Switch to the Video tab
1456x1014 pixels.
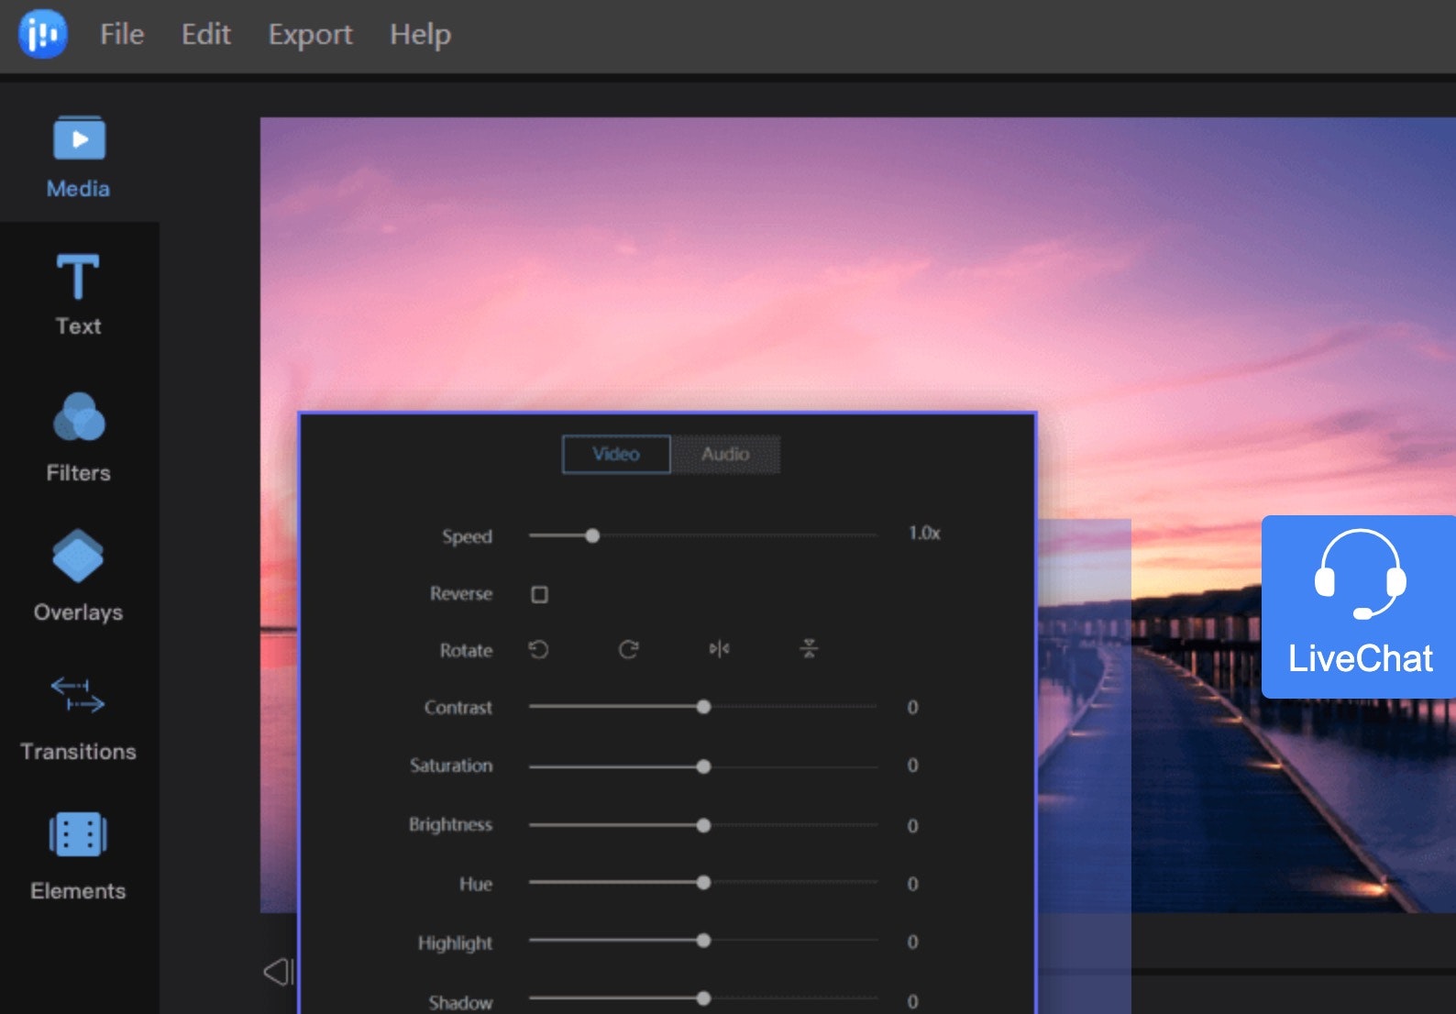click(616, 455)
